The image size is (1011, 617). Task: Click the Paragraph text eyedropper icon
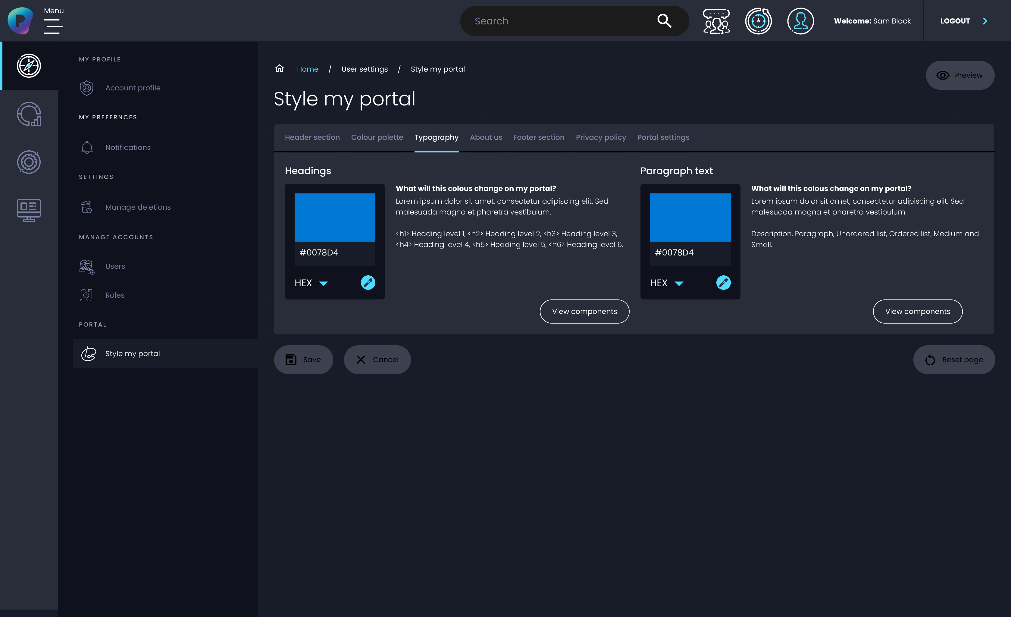723,283
